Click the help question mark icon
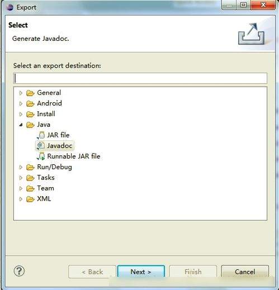Image resolution: width=279 pixels, height=290 pixels. [x=19, y=271]
